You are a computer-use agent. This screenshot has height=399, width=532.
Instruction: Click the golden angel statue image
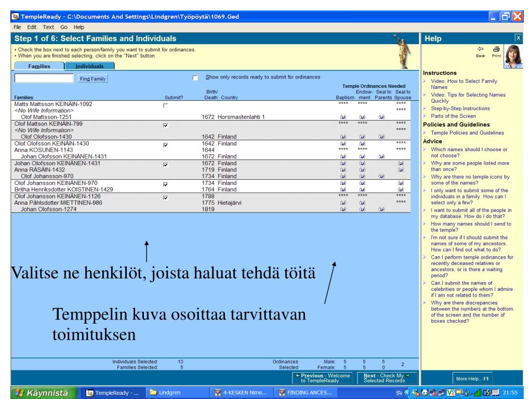403,51
